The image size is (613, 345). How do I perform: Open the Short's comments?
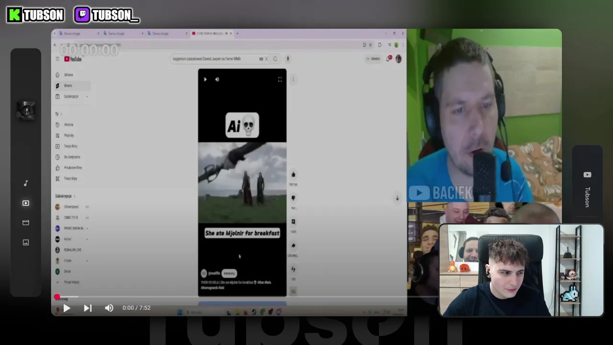(x=293, y=222)
